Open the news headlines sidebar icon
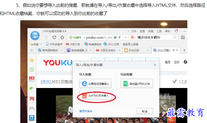 pos(32,79)
